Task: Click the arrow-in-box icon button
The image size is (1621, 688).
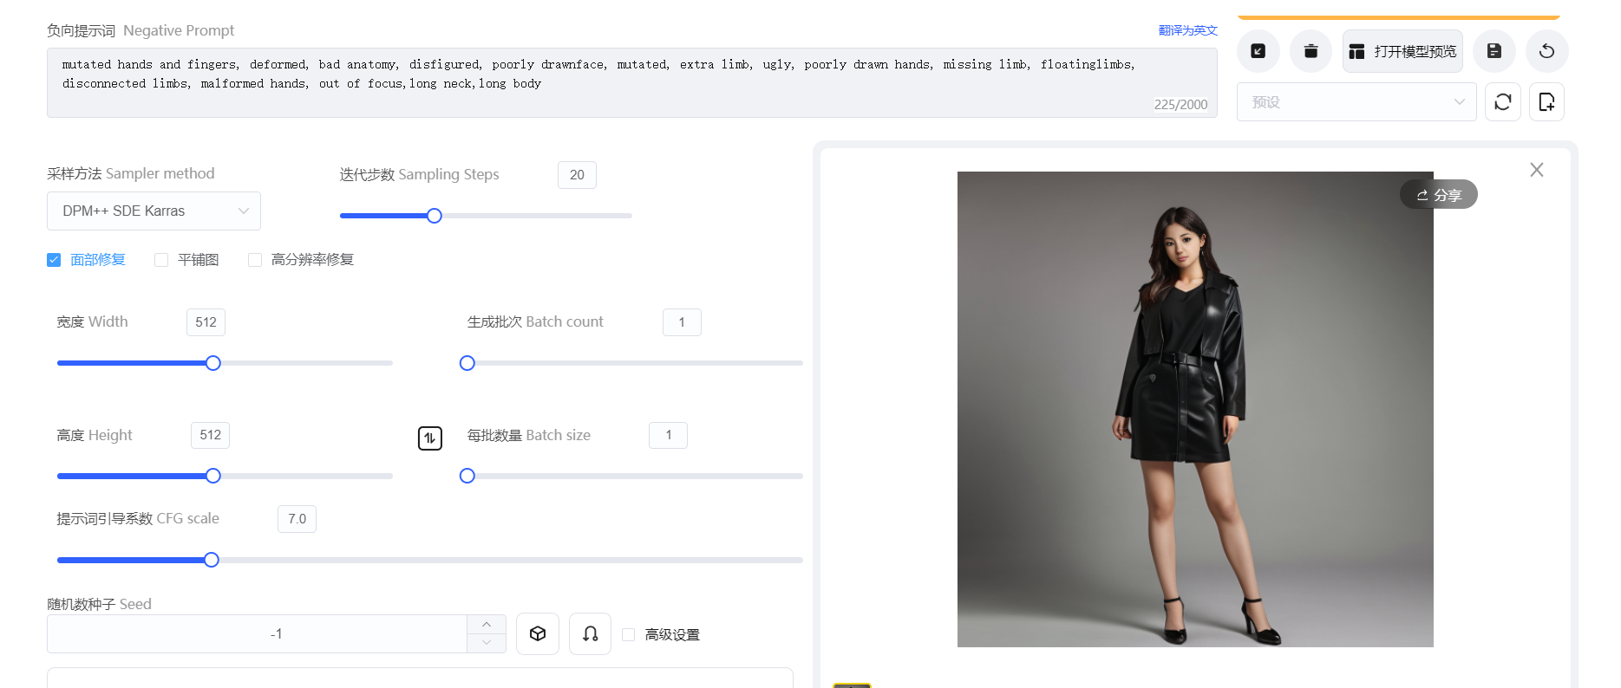Action: point(1258,51)
